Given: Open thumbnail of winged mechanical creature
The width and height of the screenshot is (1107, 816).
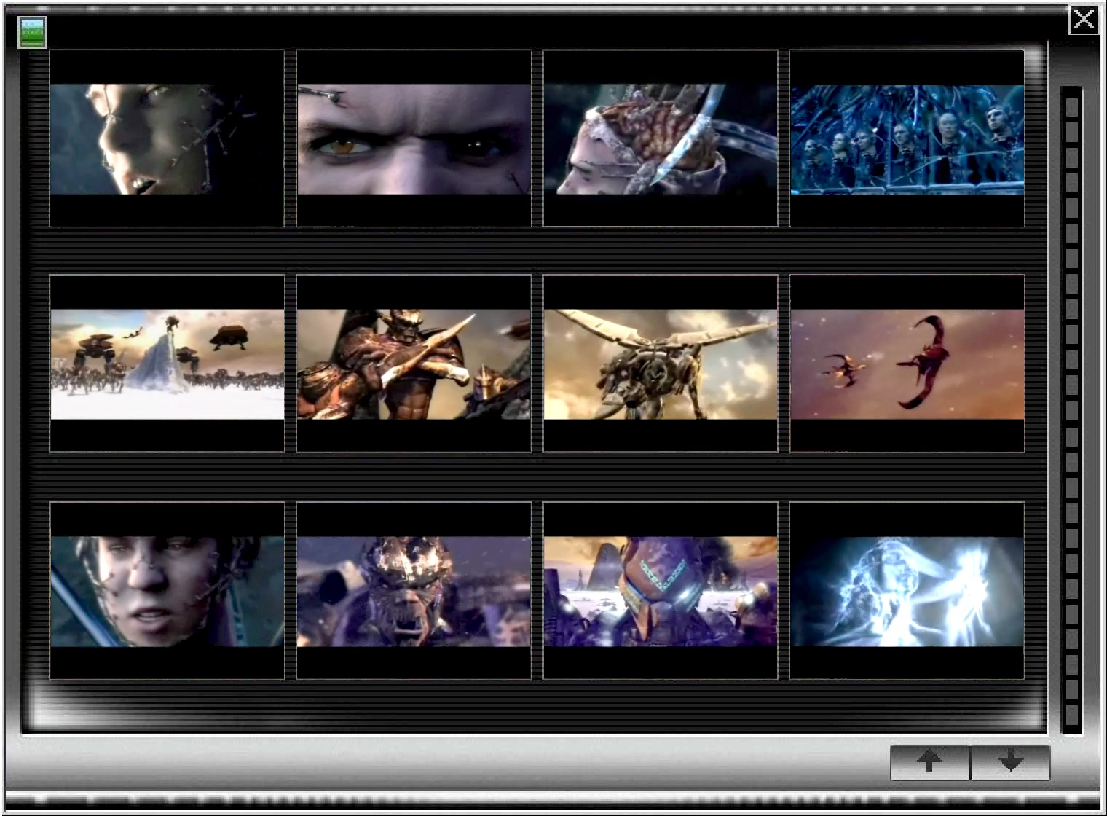Looking at the screenshot, I should (661, 364).
